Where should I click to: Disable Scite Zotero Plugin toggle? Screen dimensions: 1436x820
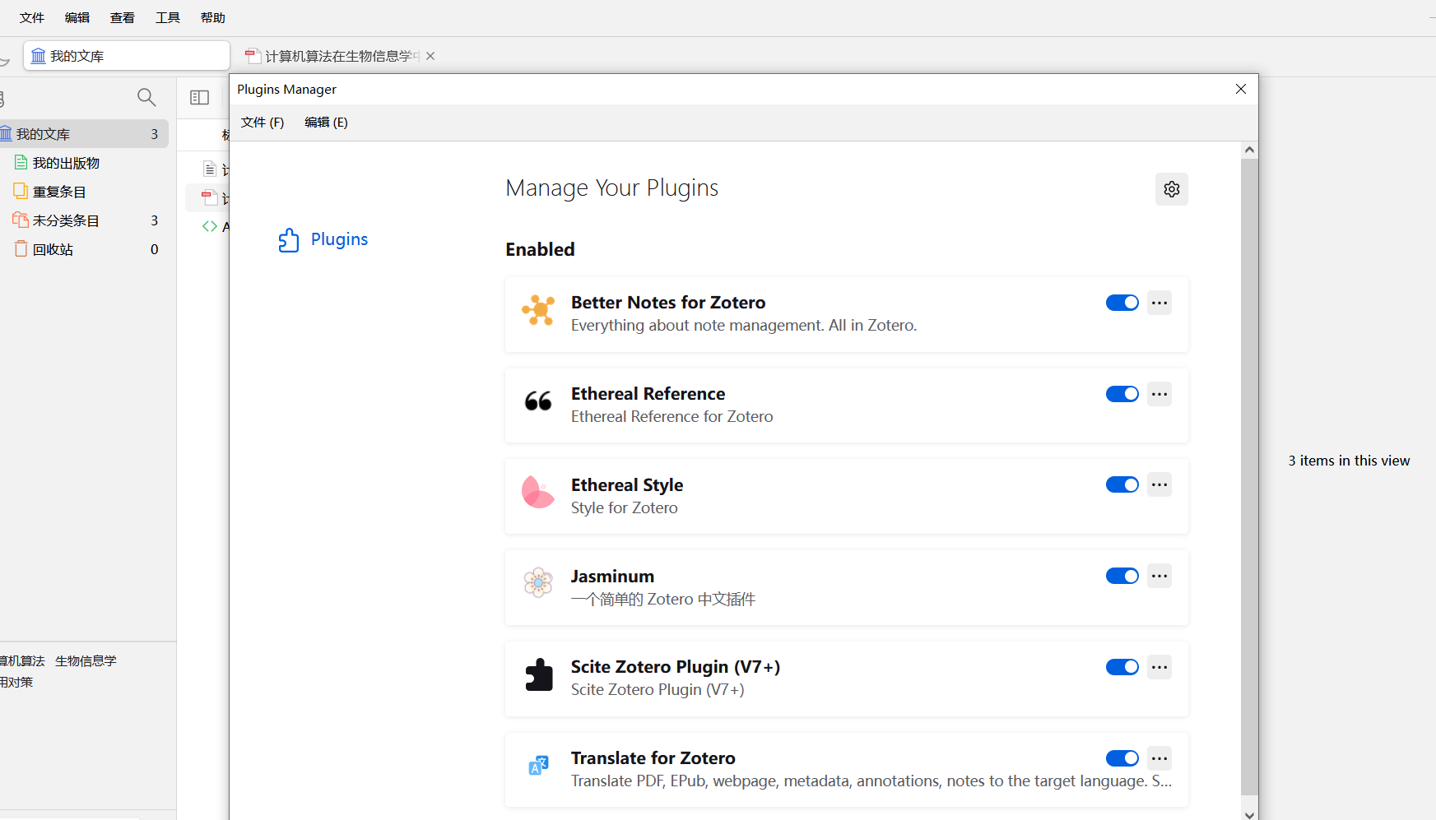click(1122, 667)
